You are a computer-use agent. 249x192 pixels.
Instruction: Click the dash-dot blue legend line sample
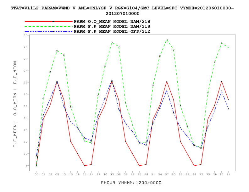[x=49, y=31]
